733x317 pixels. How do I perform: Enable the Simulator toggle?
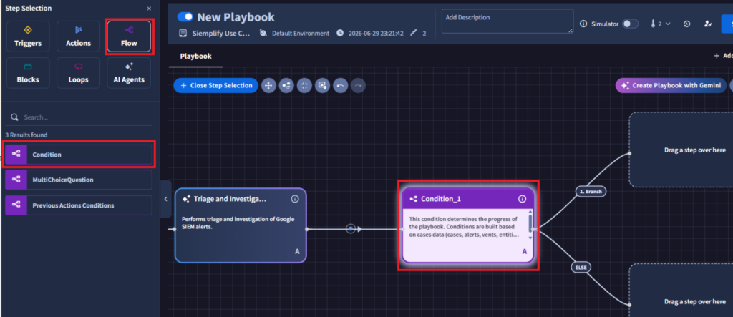click(x=630, y=24)
